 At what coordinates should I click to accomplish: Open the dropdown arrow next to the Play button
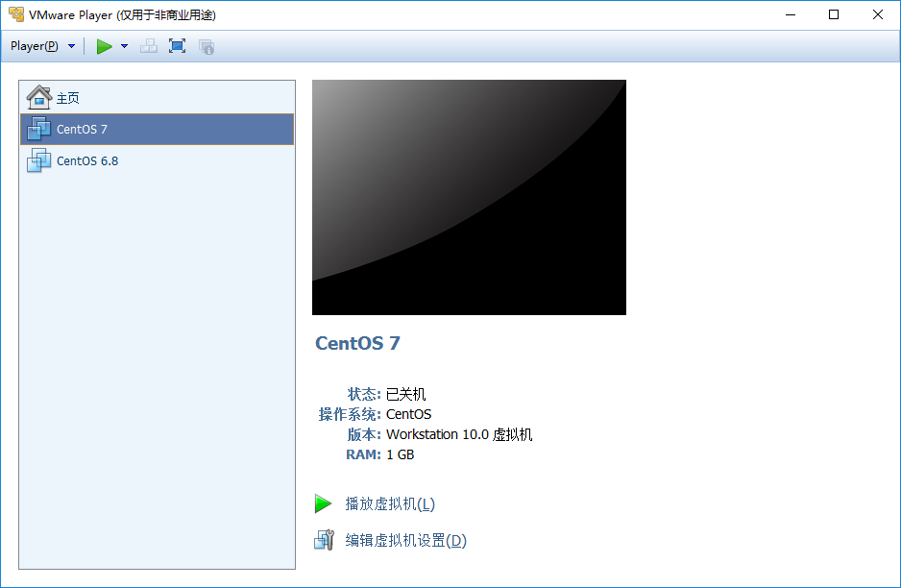(124, 45)
